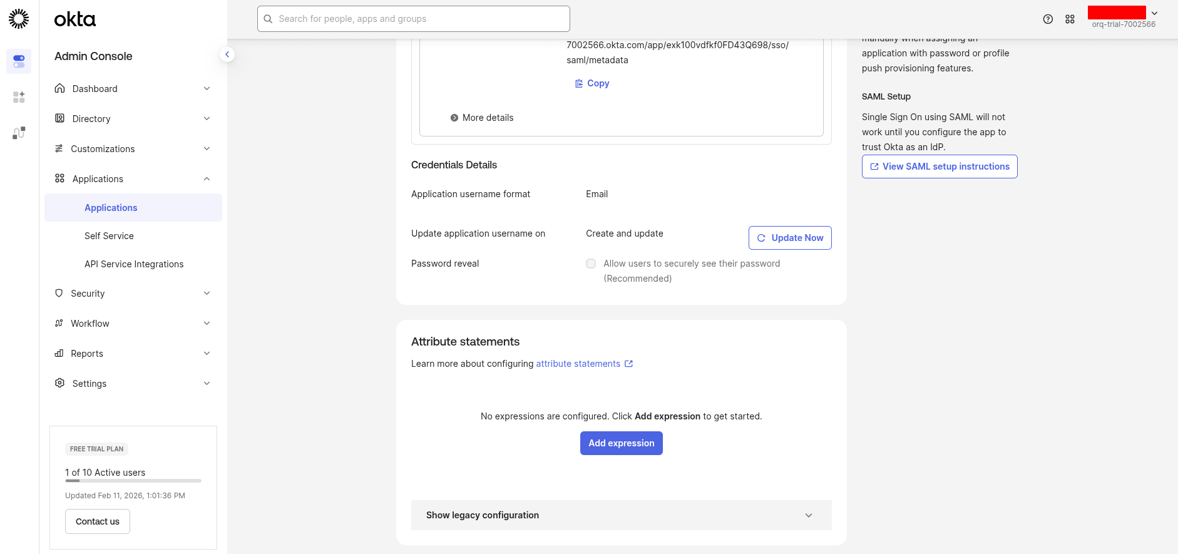
Task: Click the 'Email' username format value
Action: 597,194
